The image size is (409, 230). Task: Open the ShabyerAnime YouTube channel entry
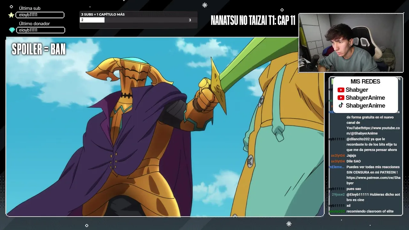[361, 98]
